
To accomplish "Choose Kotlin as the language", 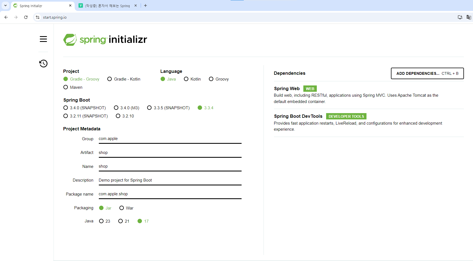I will pos(192,79).
